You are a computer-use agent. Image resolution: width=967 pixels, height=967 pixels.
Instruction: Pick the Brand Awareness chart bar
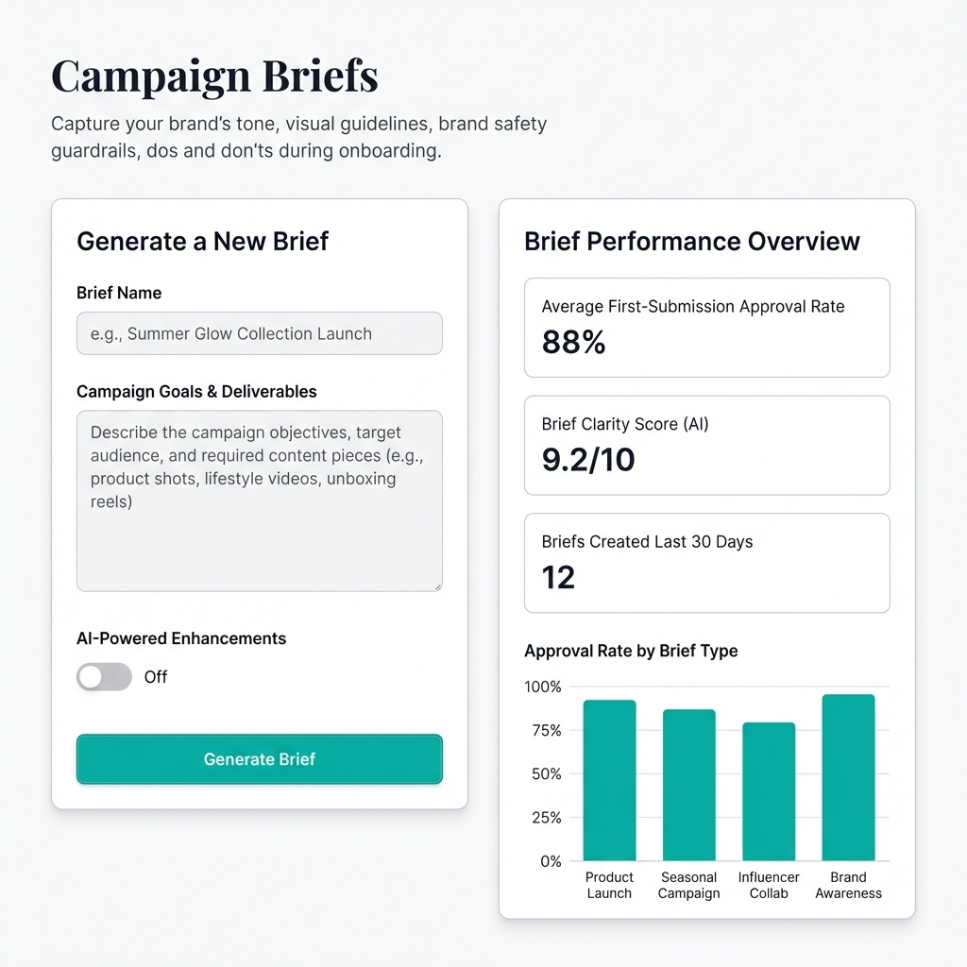point(848,777)
